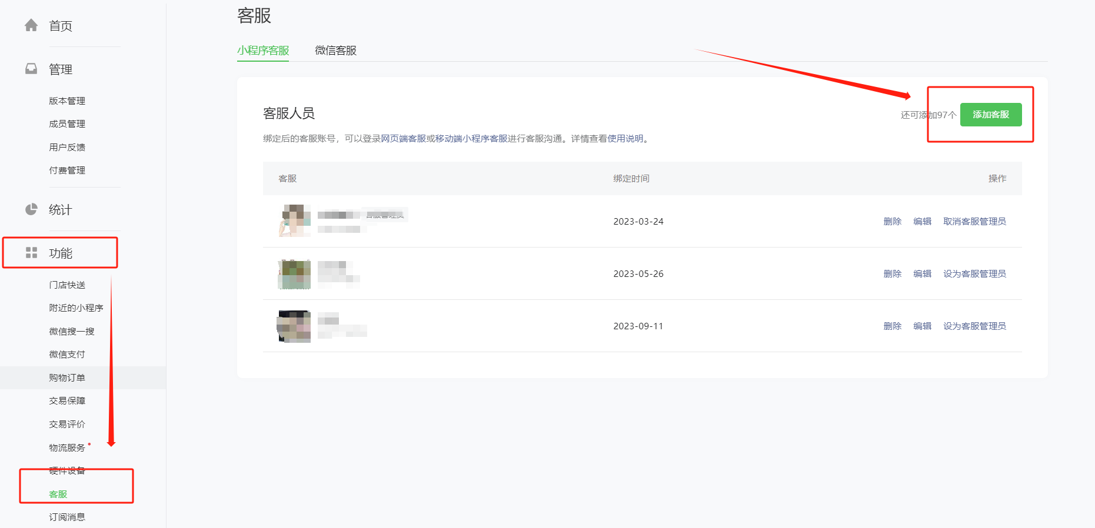The image size is (1095, 528).
Task: Click 取消客服管理员 for the first agent
Action: point(974,222)
